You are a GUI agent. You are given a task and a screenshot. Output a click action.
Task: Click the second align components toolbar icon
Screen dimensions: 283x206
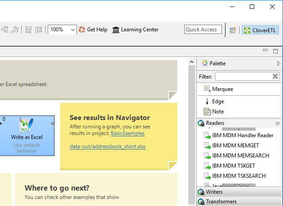tap(15, 30)
